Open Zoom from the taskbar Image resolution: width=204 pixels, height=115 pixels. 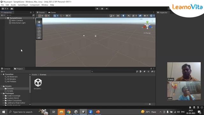click(x=91, y=112)
